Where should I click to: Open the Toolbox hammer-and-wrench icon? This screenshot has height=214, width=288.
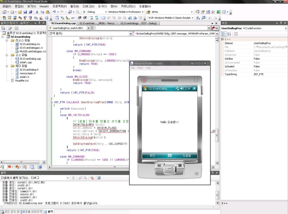pyautogui.click(x=213, y=12)
